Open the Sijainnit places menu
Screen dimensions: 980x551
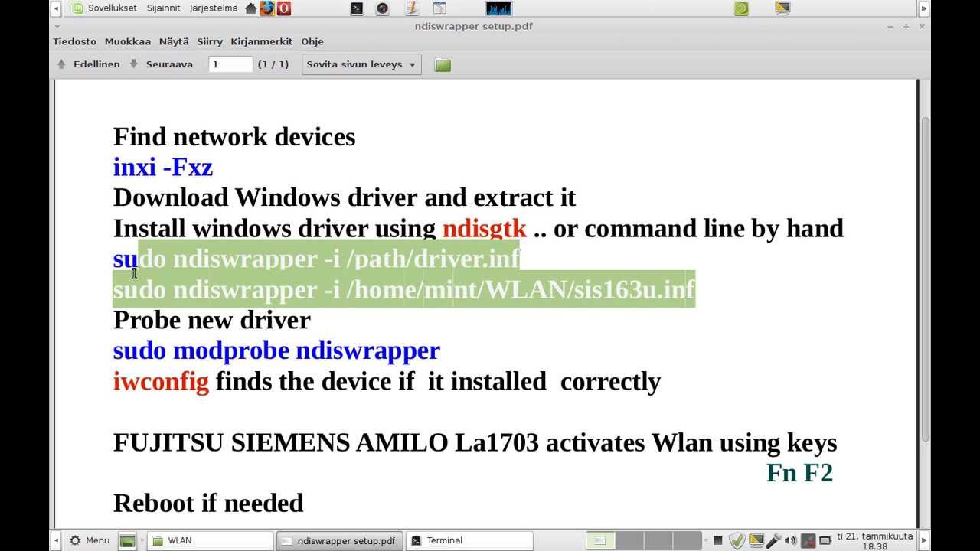click(x=163, y=8)
